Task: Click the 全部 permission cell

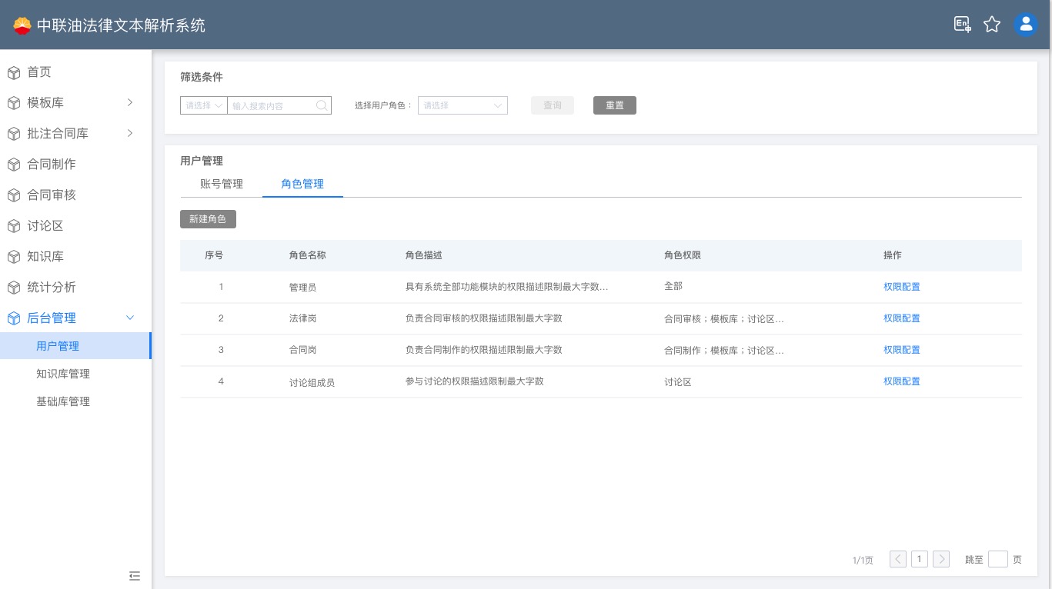Action: pyautogui.click(x=673, y=286)
